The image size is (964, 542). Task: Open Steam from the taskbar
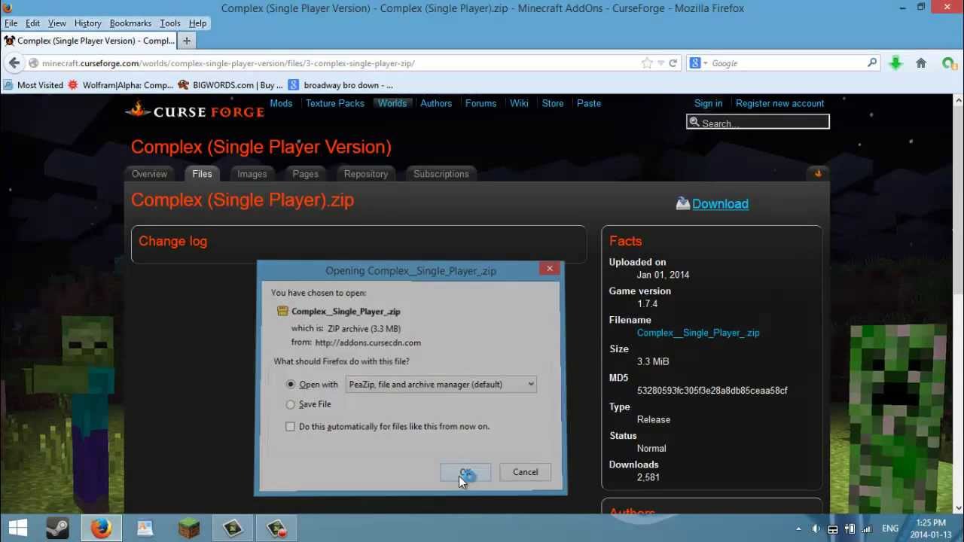57,528
